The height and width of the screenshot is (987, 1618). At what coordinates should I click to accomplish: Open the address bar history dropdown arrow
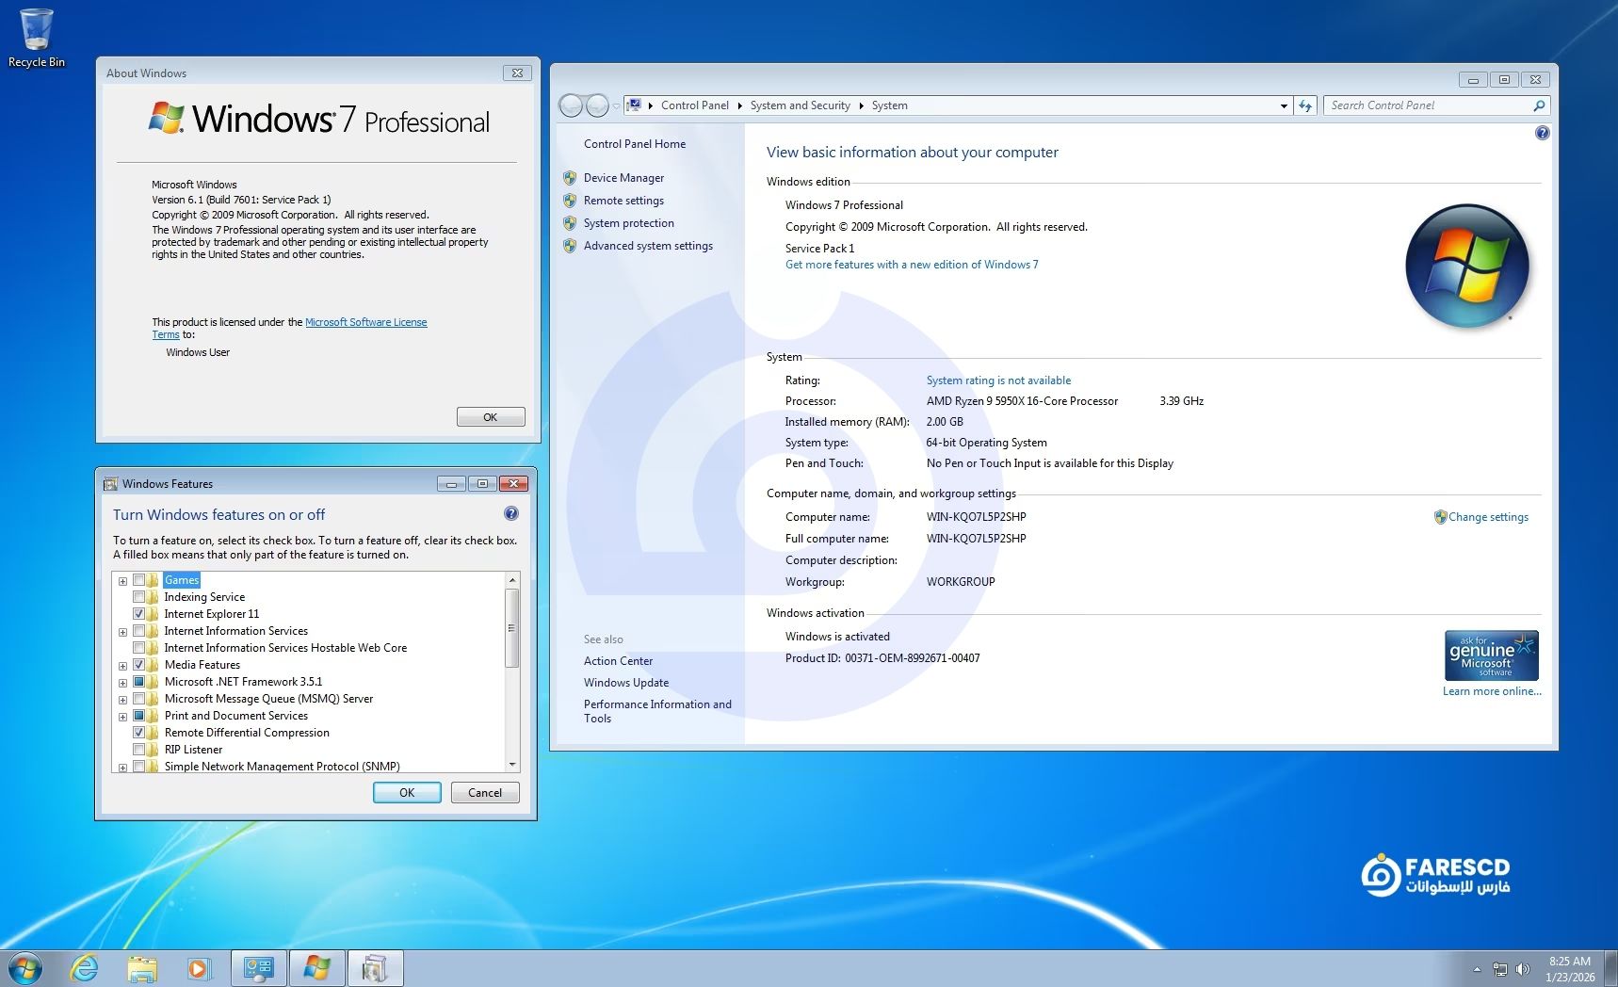click(1283, 106)
